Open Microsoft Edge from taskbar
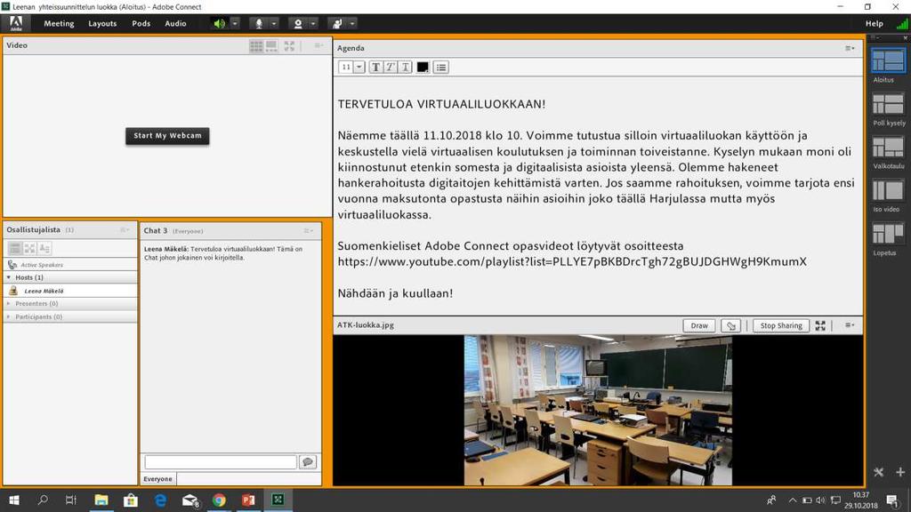The image size is (911, 512). tap(160, 500)
